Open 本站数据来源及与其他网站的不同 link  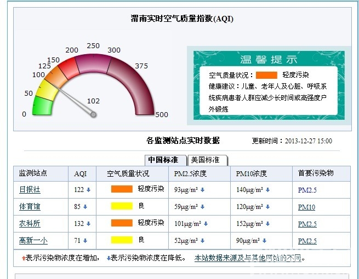(249, 258)
